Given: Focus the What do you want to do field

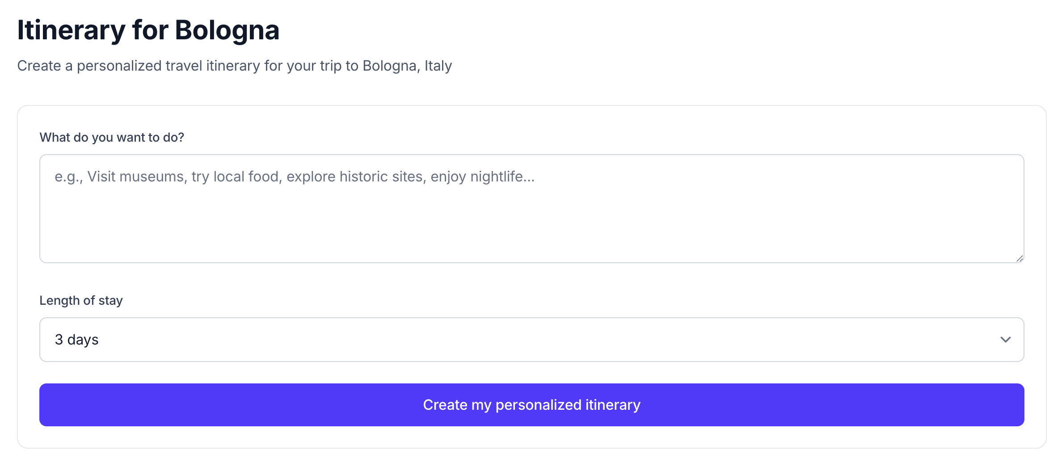Looking at the screenshot, I should click(x=531, y=208).
